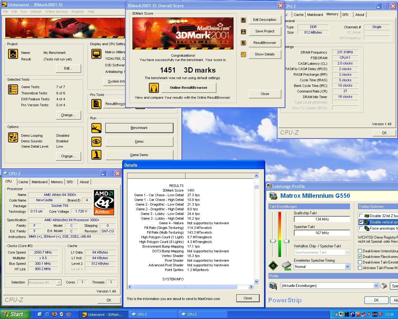This screenshot has height=319, width=398.
Task: Click the Benchmark run icon
Action: tap(96, 128)
